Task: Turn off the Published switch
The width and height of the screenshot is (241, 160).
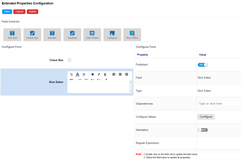Action: tap(203, 65)
